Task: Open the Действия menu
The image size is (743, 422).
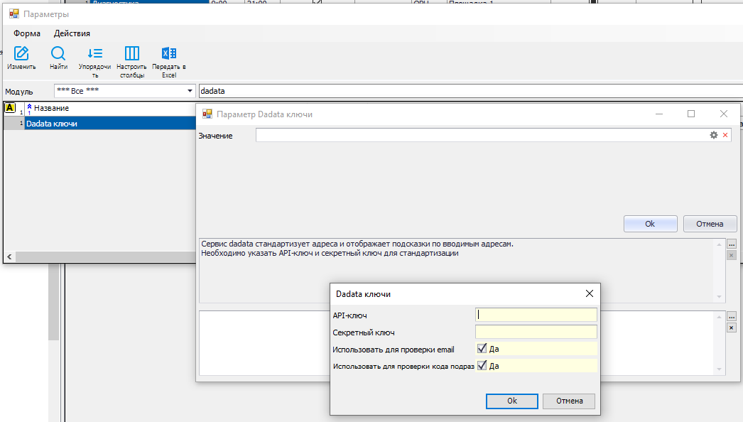Action: tap(72, 33)
